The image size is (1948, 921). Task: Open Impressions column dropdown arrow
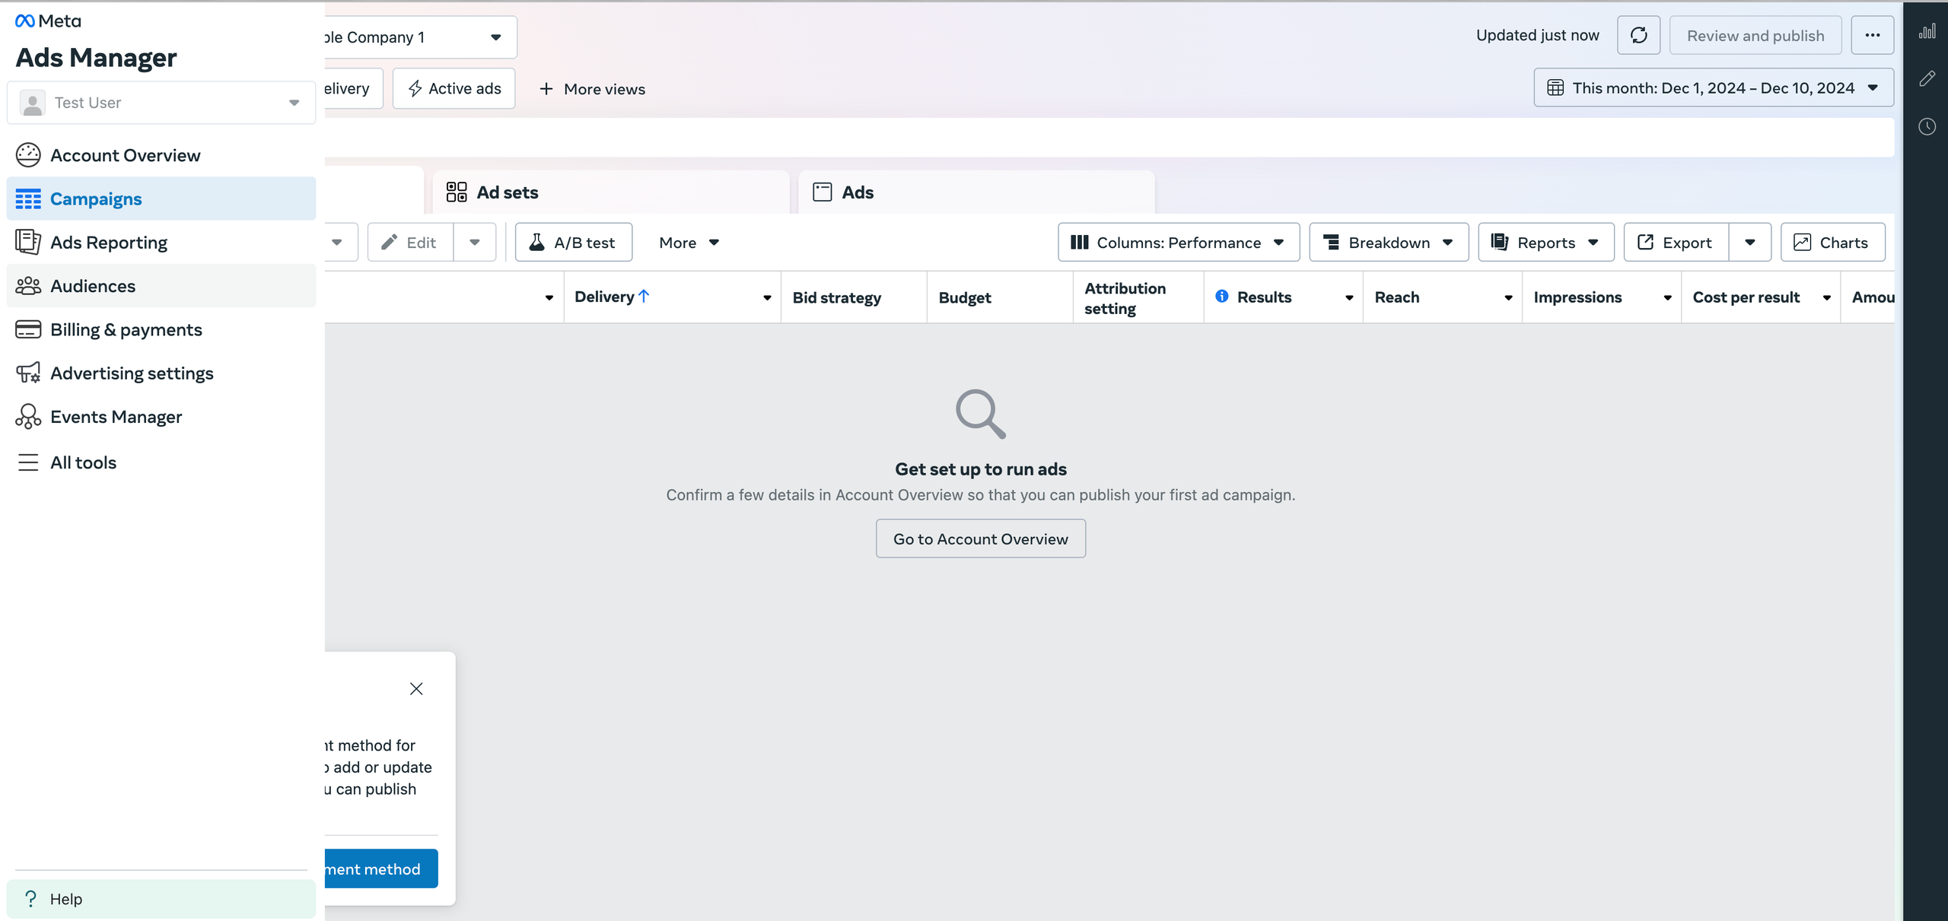click(x=1667, y=297)
